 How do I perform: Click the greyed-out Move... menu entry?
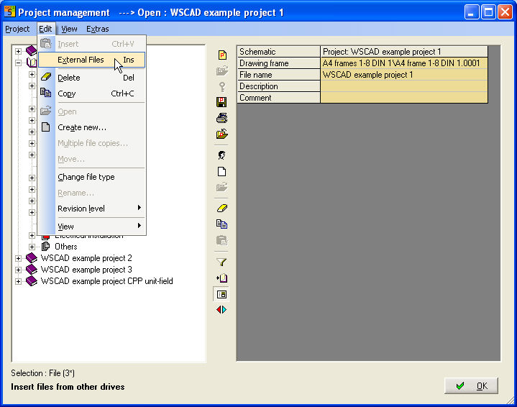coord(91,159)
